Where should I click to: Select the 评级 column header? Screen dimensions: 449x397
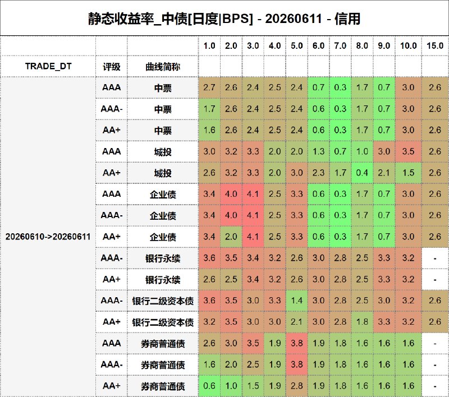pyautogui.click(x=111, y=67)
